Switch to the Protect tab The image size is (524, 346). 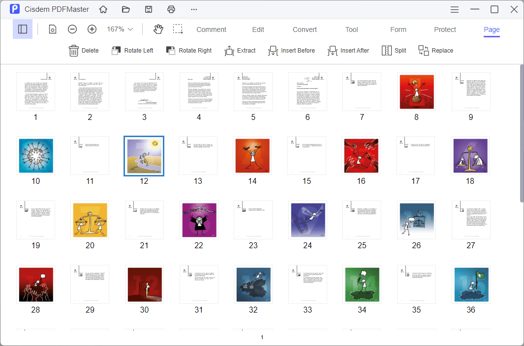pos(445,29)
